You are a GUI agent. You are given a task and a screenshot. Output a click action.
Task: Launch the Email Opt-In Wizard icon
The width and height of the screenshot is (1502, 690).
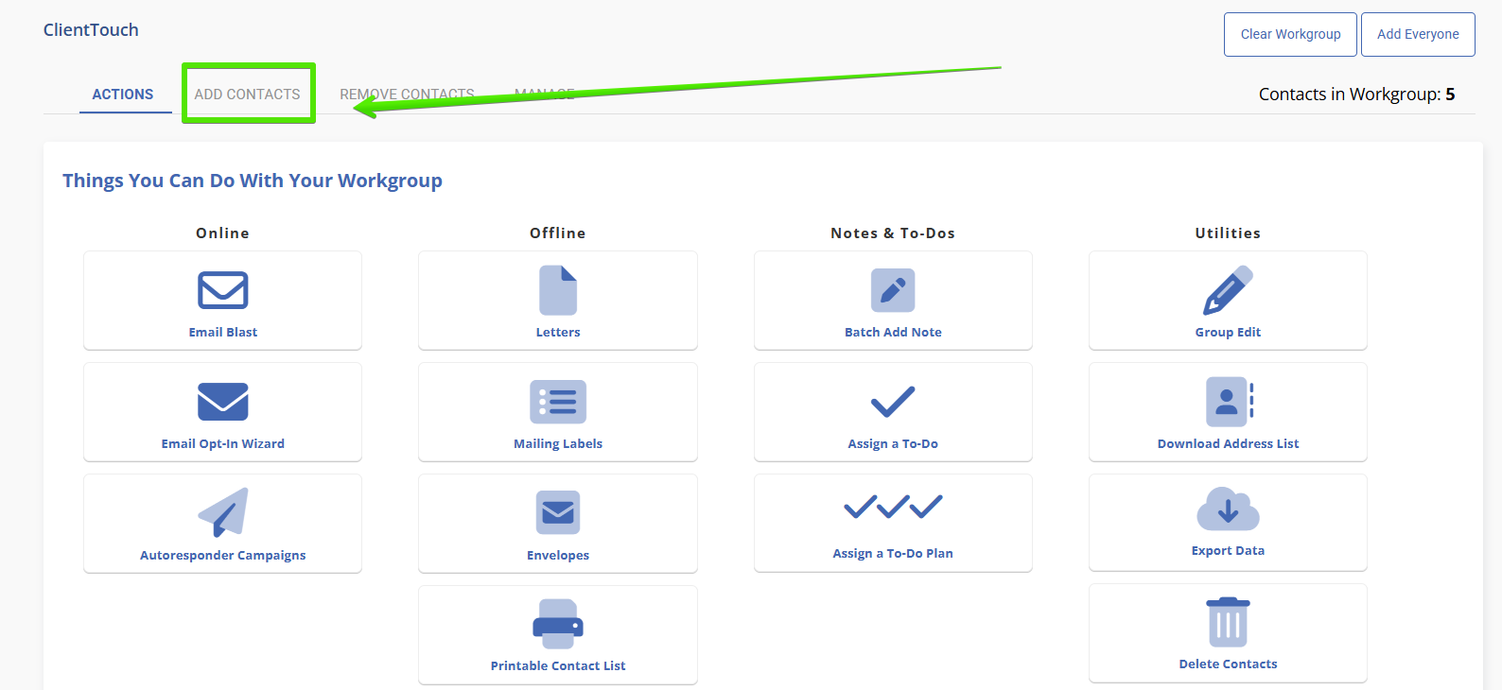[222, 402]
